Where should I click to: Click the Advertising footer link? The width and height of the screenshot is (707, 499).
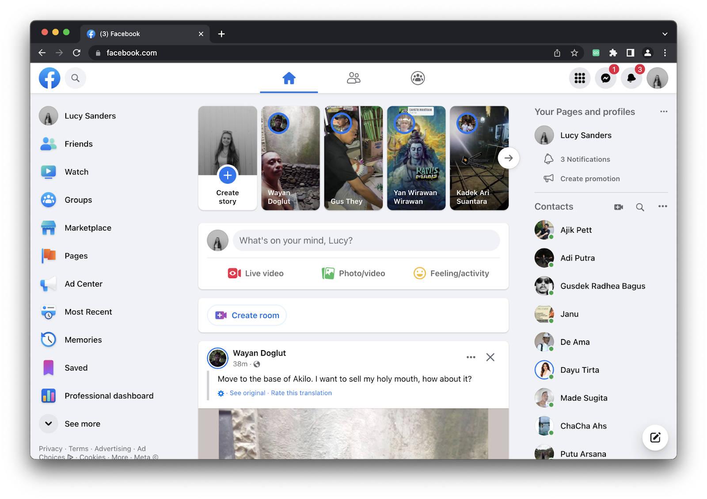113,449
